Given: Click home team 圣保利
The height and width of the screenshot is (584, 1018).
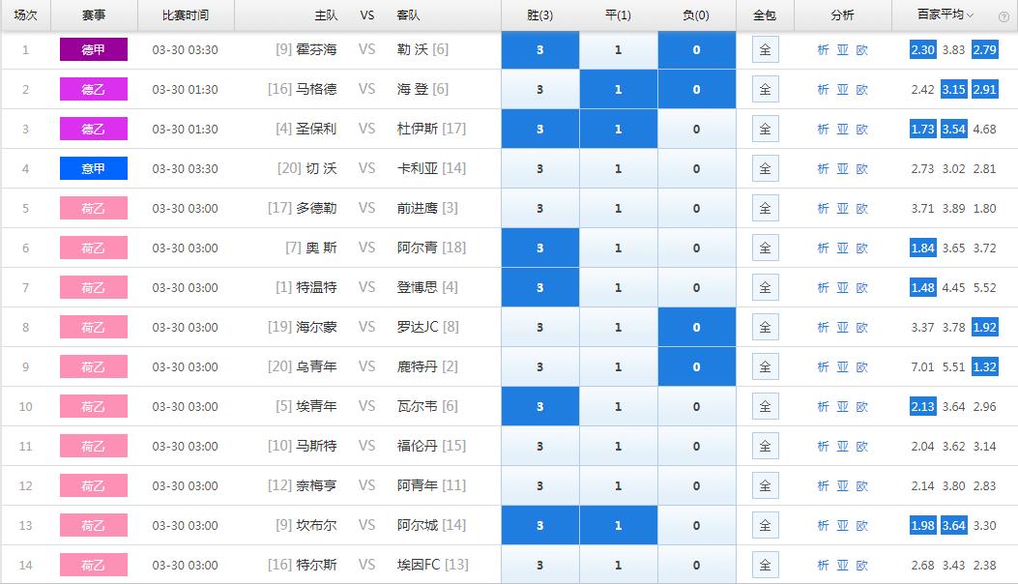Looking at the screenshot, I should (317, 129).
